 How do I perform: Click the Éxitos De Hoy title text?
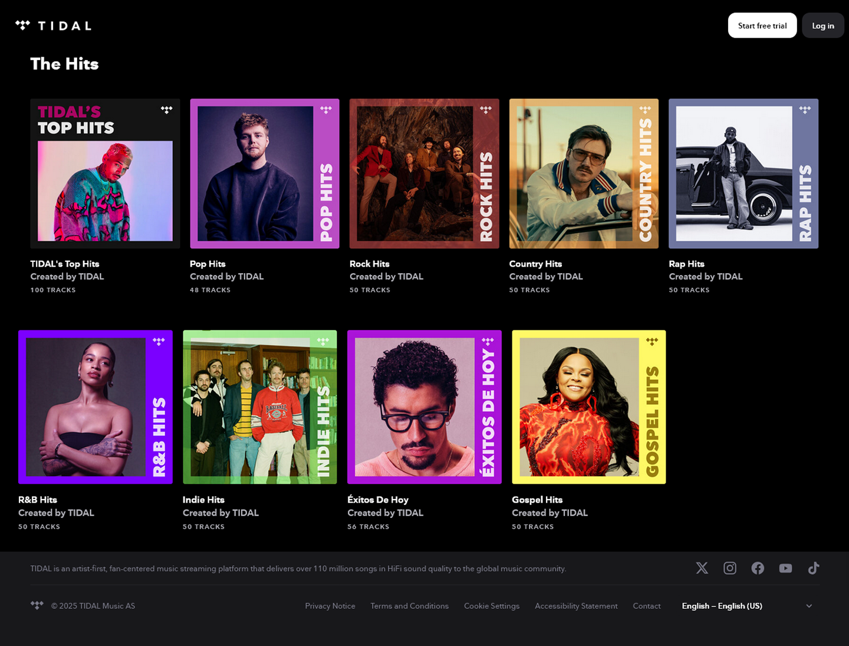378,500
